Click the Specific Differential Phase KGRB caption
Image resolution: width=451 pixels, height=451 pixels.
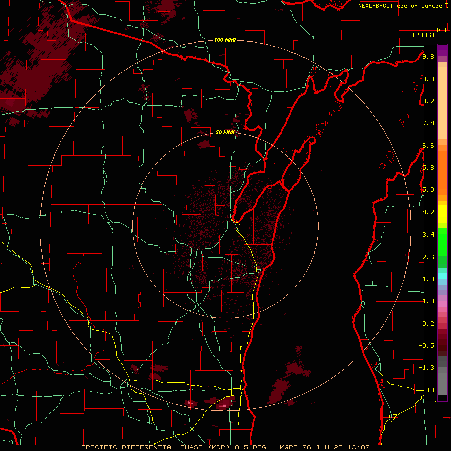tap(225, 447)
